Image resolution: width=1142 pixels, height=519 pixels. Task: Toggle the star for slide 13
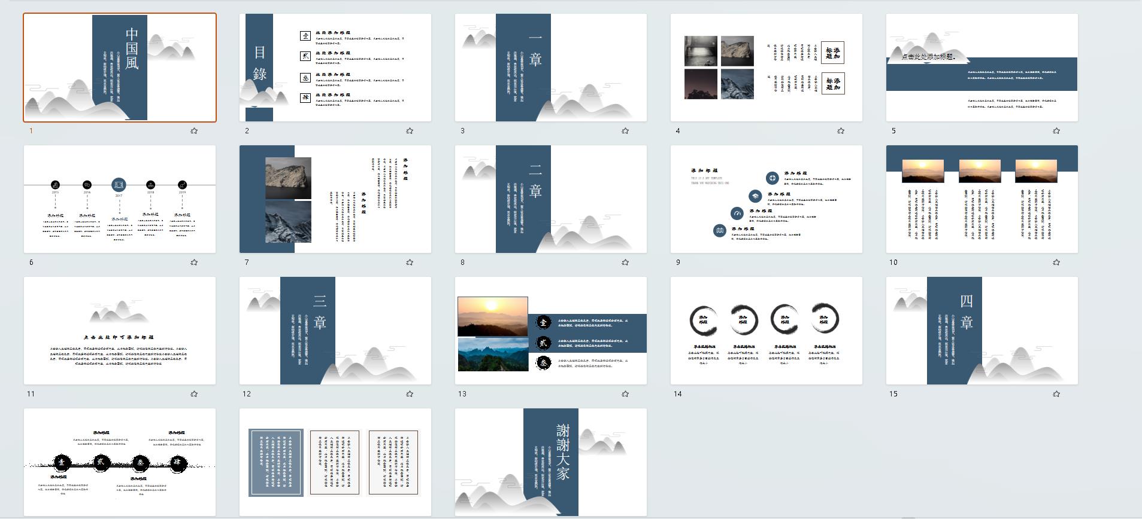click(x=625, y=394)
